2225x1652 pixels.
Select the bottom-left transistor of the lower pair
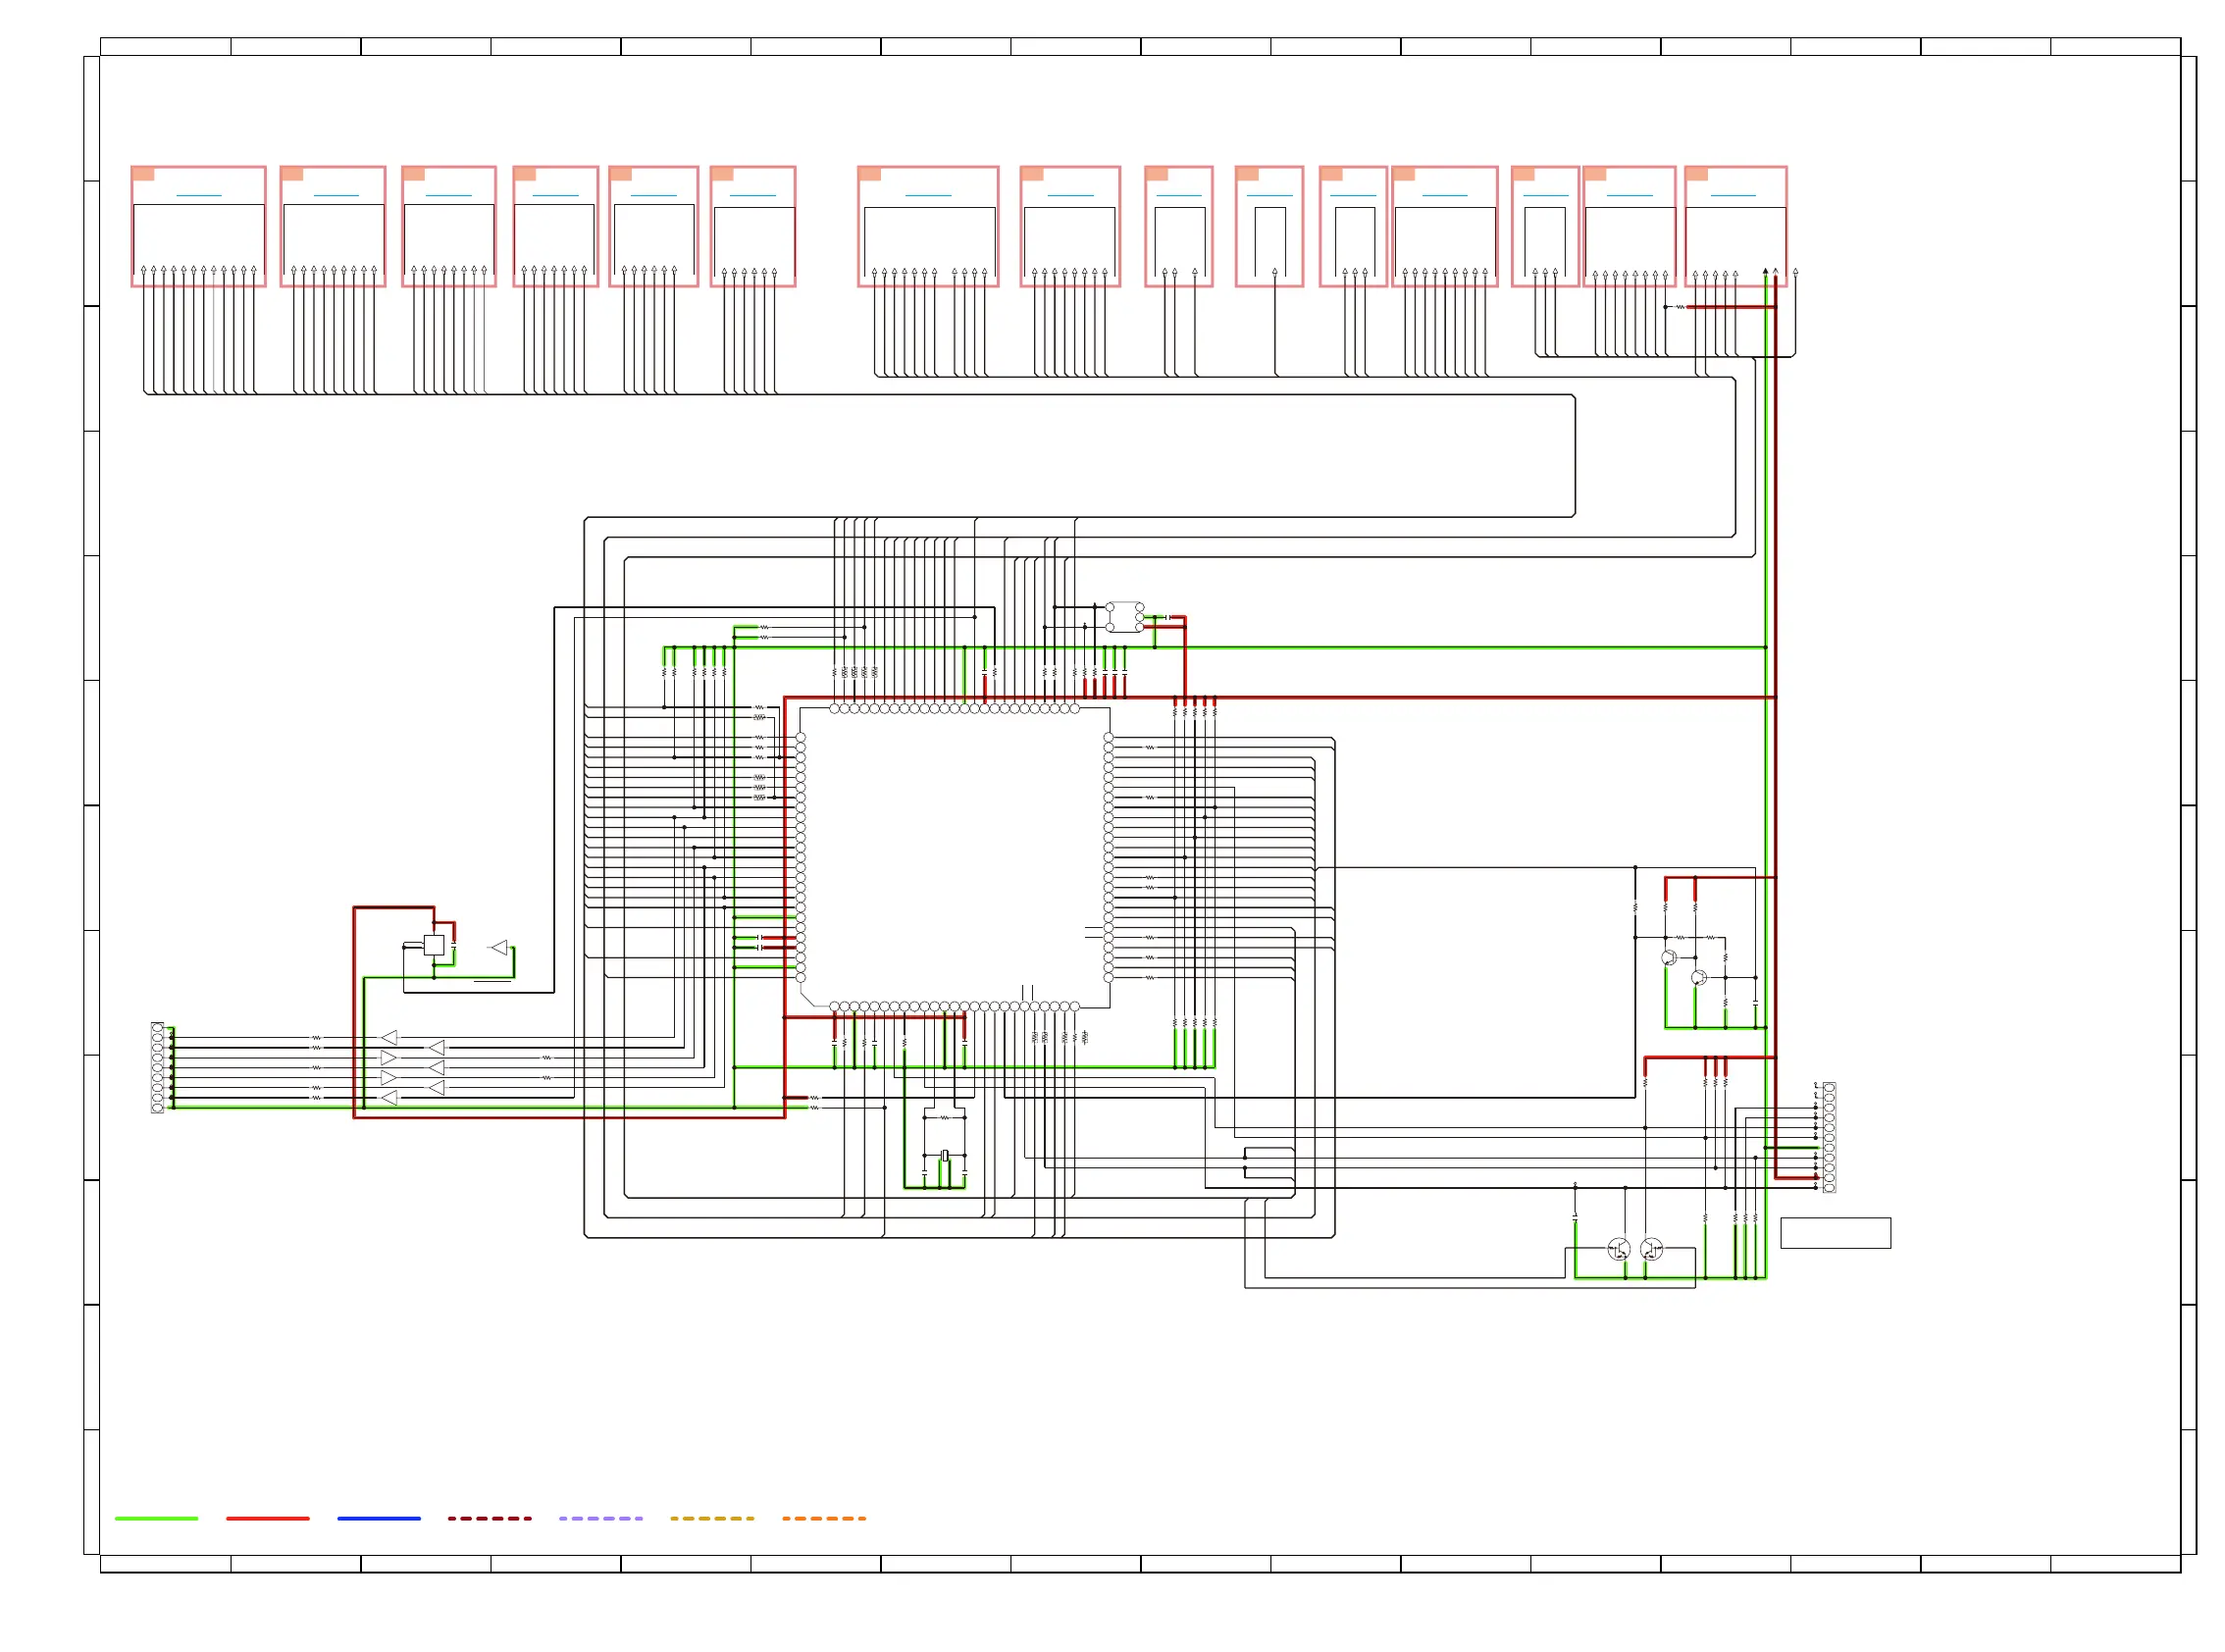pos(1618,1248)
